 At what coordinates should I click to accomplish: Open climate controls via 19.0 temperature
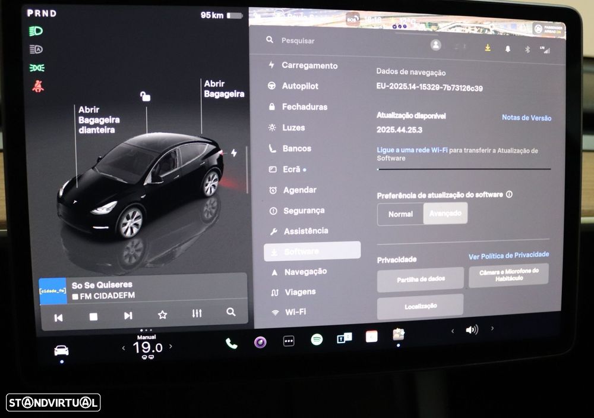148,347
